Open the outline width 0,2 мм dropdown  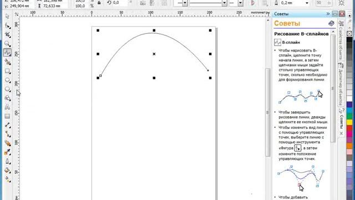pos(307,3)
